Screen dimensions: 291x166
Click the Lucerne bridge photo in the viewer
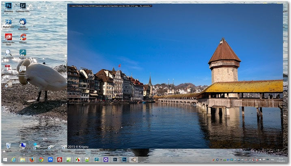pyautogui.click(x=175, y=76)
